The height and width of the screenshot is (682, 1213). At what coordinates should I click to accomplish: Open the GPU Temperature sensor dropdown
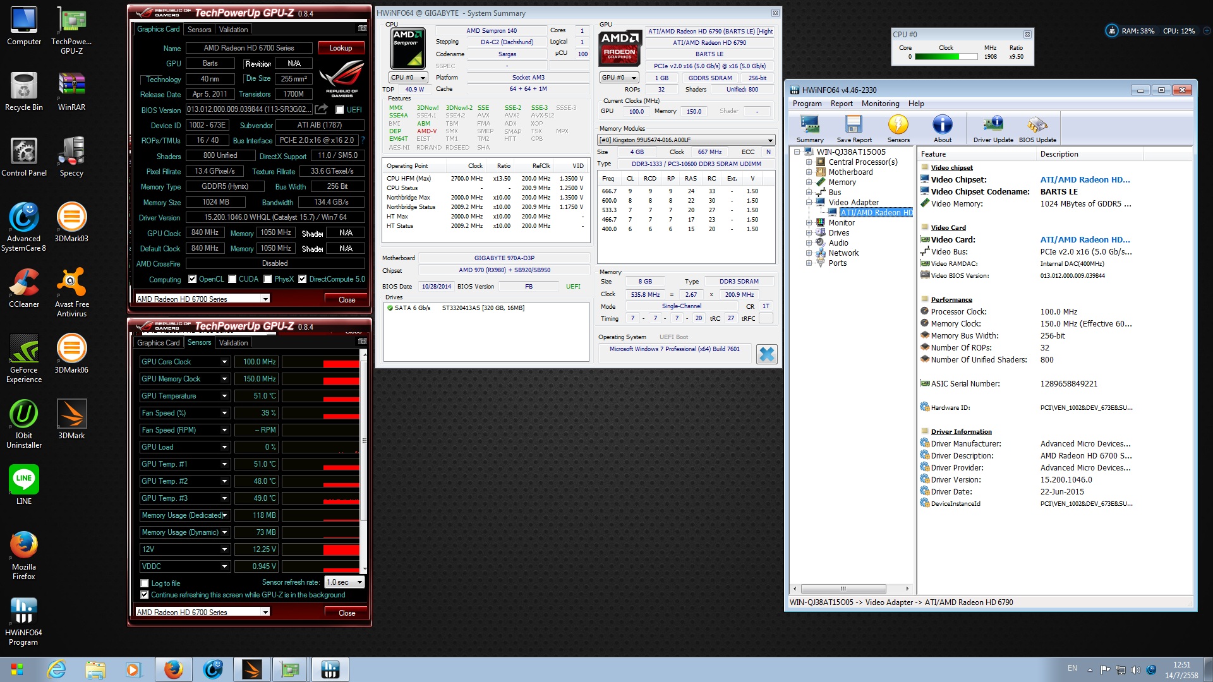point(224,396)
